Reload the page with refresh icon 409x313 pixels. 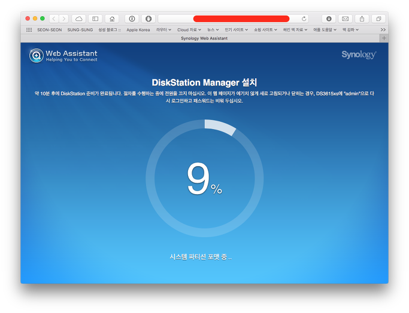pos(304,19)
